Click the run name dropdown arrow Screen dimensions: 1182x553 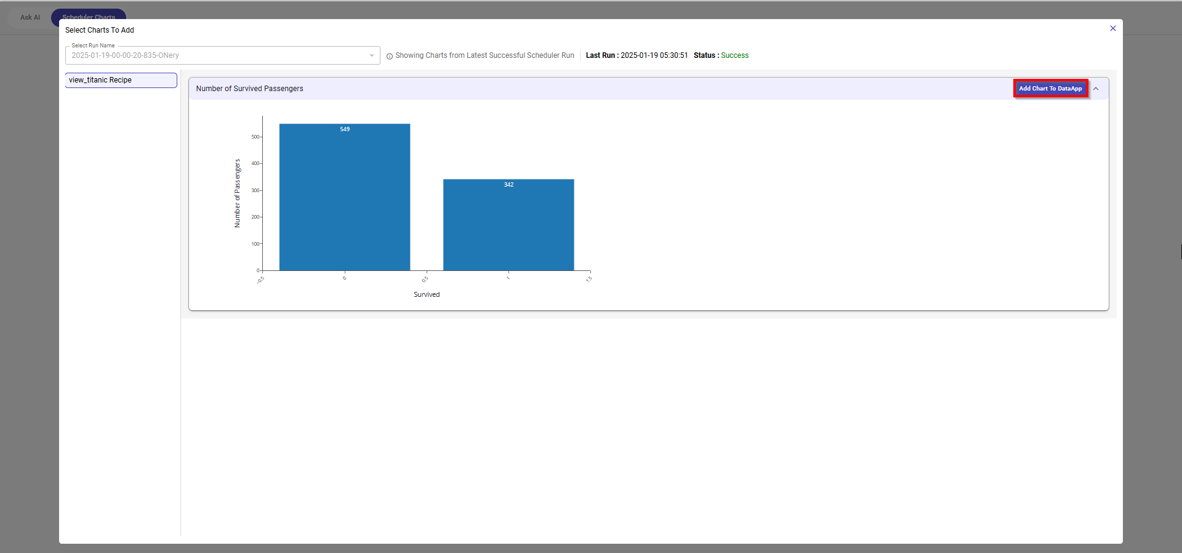371,55
